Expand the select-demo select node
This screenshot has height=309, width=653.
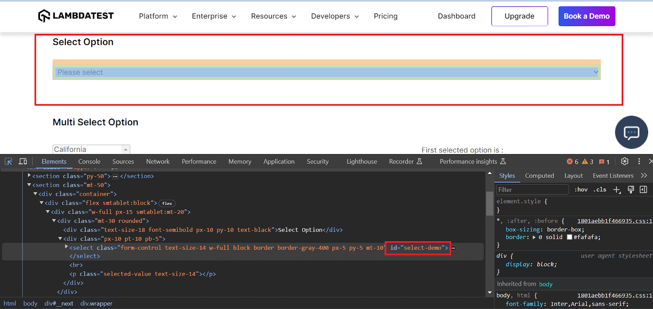point(67,247)
